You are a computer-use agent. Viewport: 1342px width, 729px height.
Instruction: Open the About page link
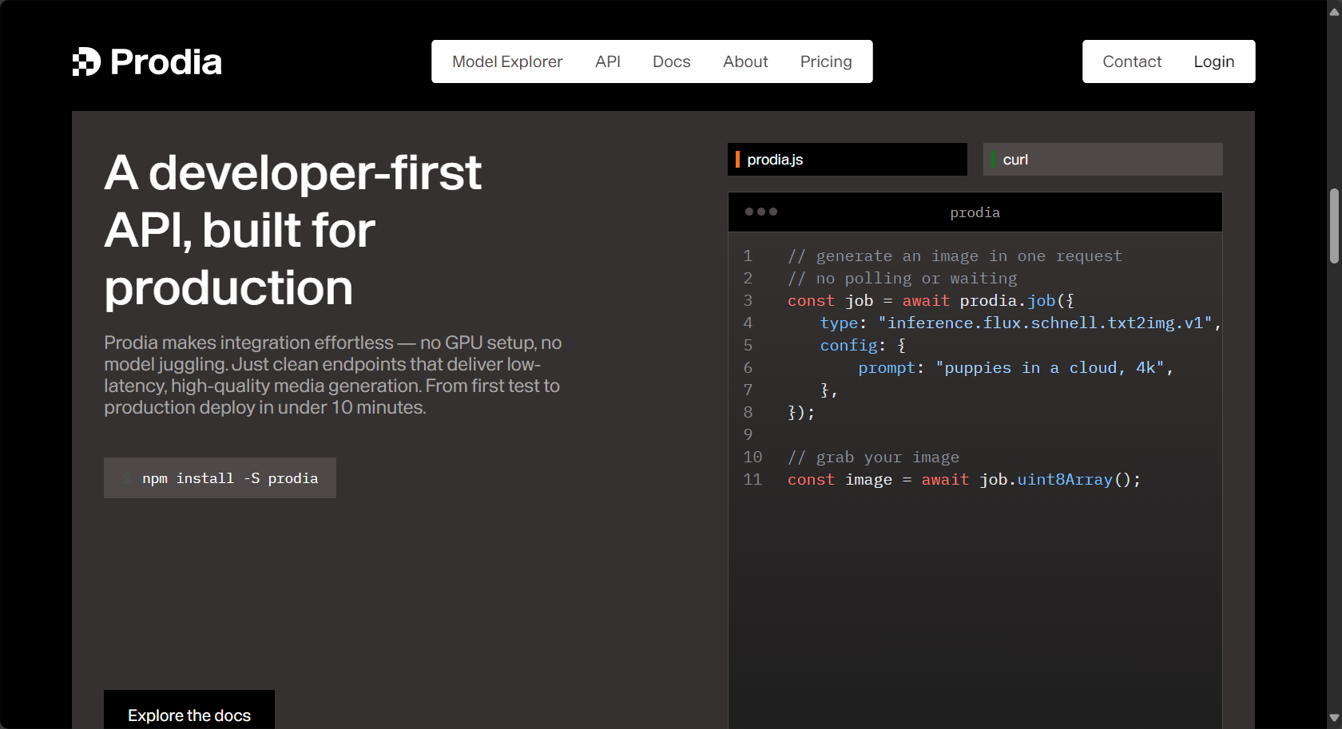tap(745, 61)
